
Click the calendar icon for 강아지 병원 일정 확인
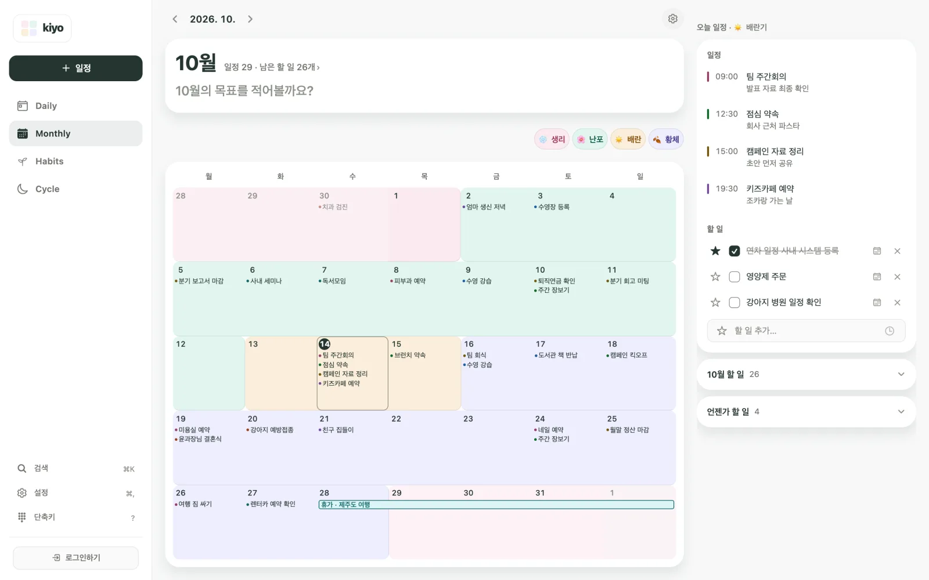(x=877, y=302)
